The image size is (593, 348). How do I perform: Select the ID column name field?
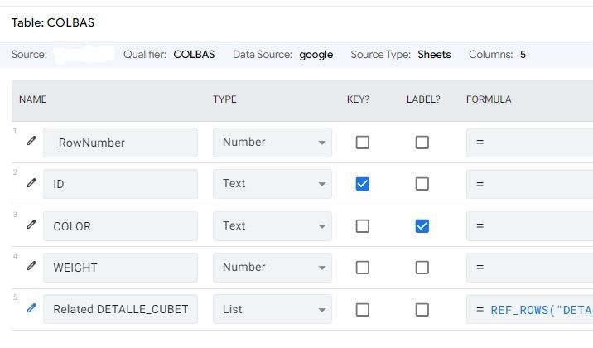point(120,184)
